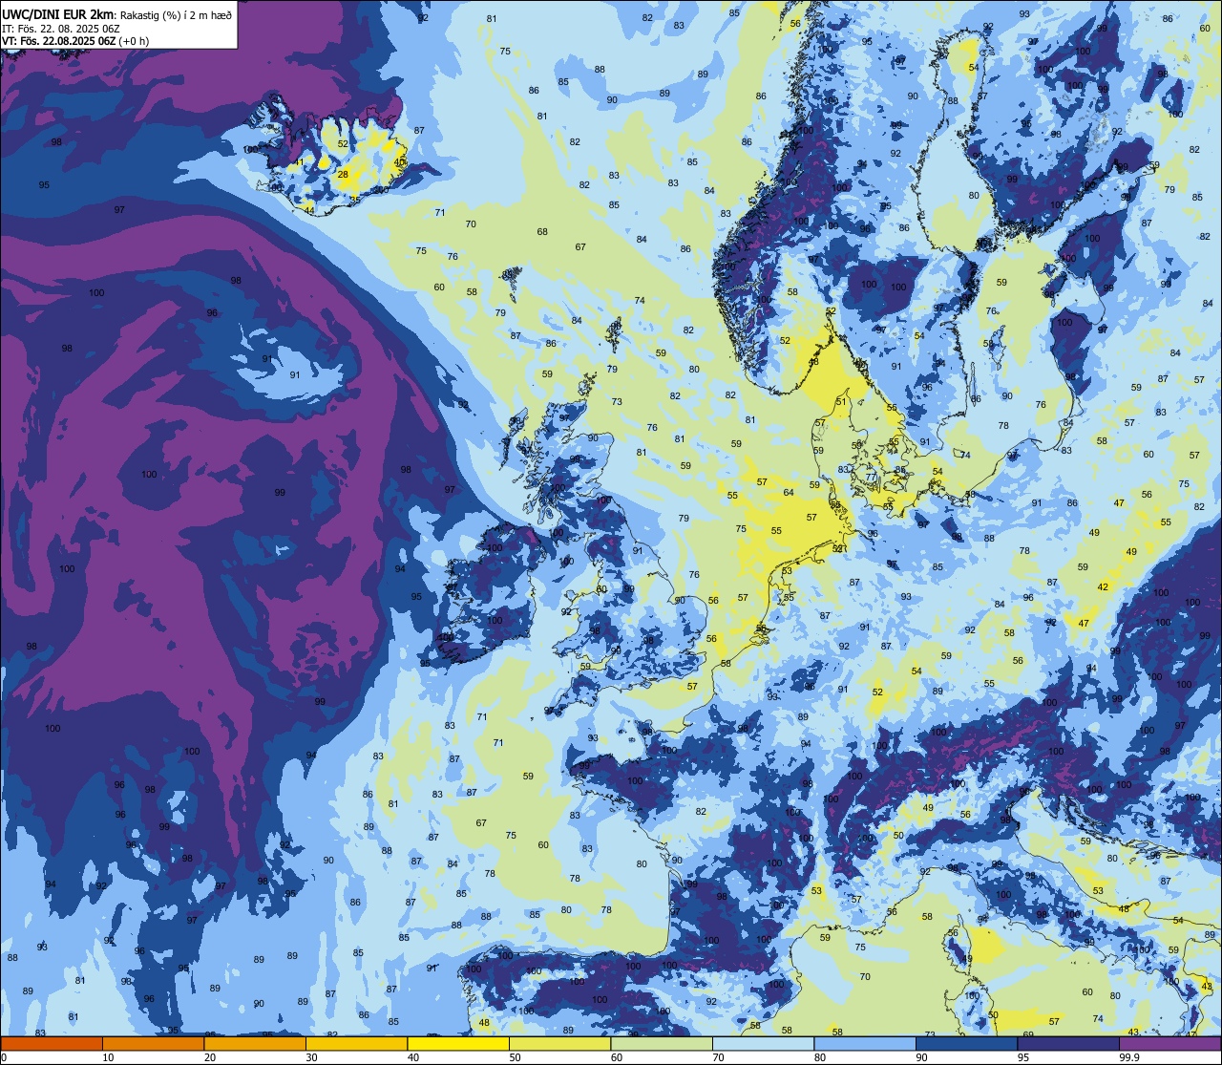Image resolution: width=1222 pixels, height=1065 pixels.
Task: Click the dark orange 0–10 legend swatch
Action: click(x=52, y=1043)
